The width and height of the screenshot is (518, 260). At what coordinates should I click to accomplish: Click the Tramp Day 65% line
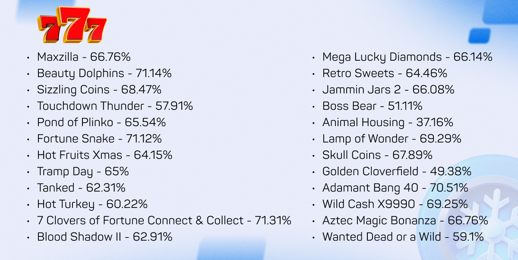click(83, 171)
